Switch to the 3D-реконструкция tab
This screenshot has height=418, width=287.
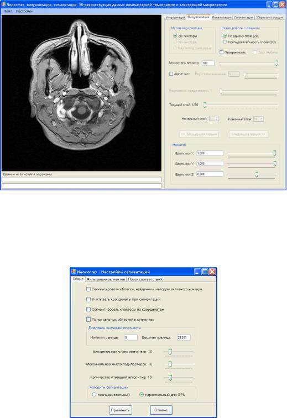pos(269,17)
